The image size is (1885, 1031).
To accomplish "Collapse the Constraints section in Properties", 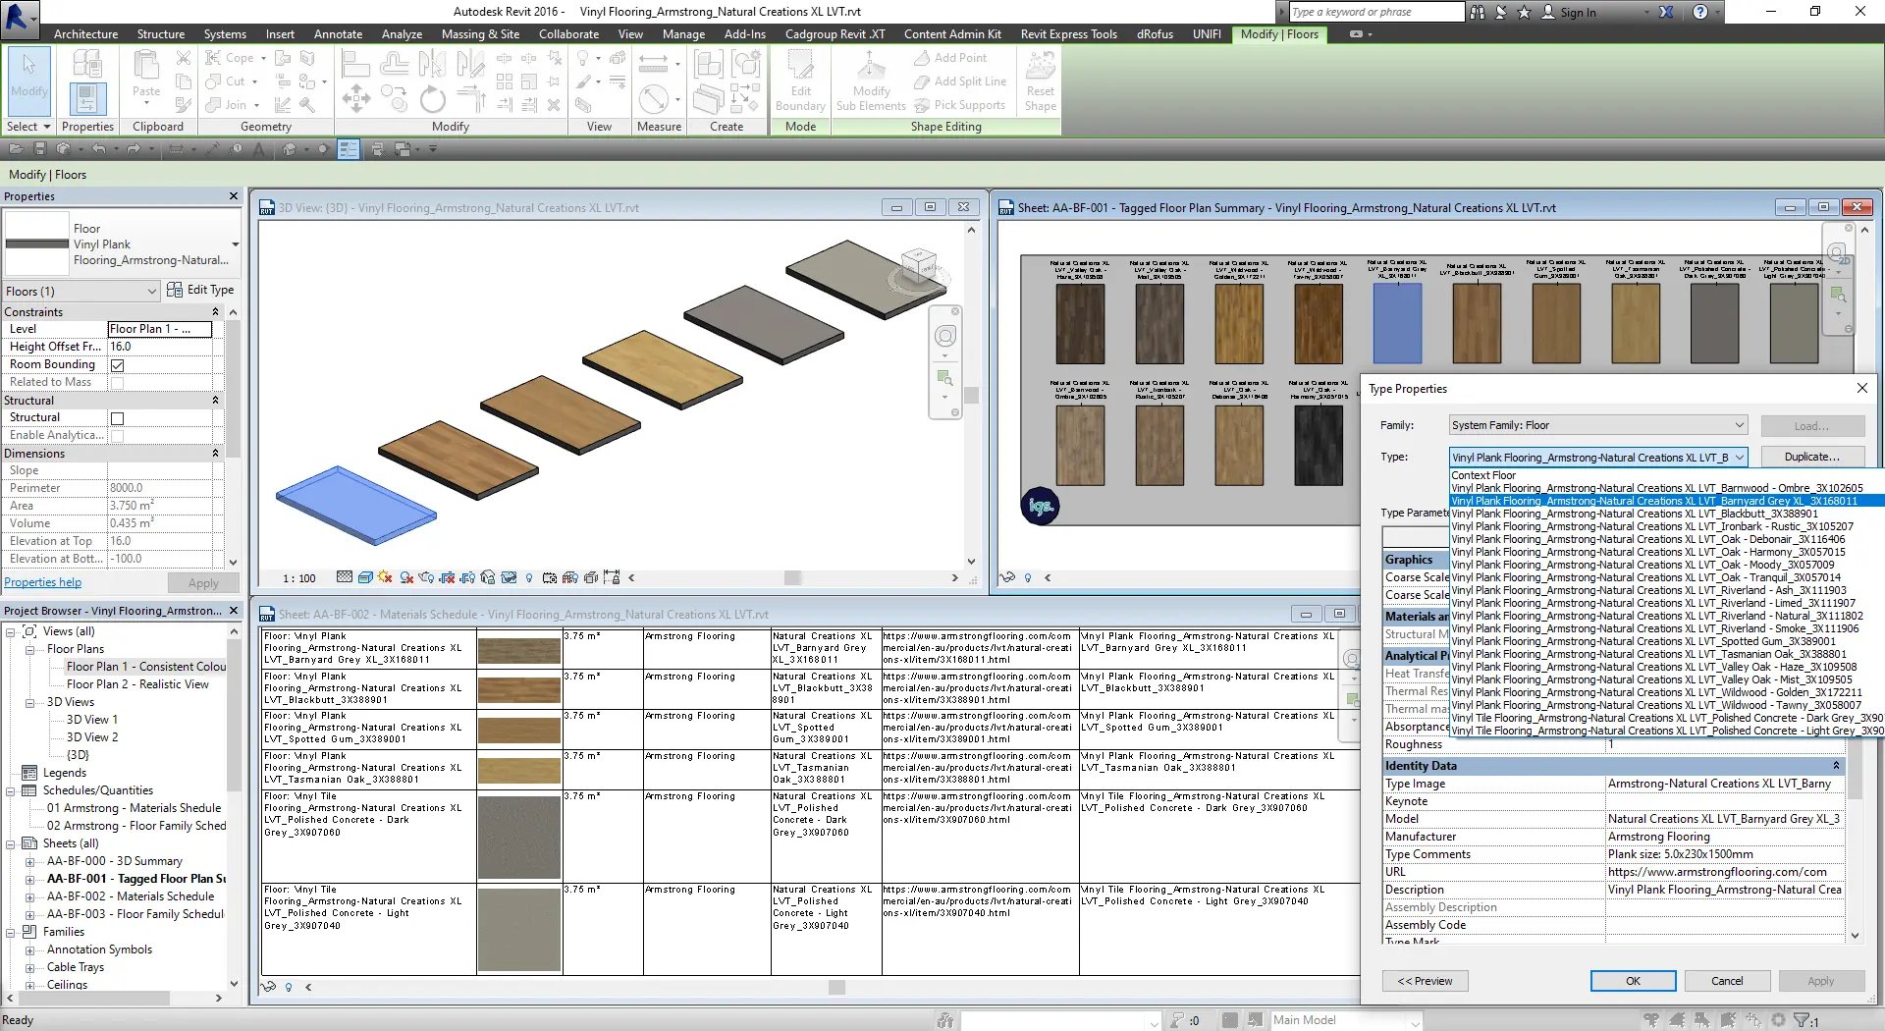I will click(215, 311).
